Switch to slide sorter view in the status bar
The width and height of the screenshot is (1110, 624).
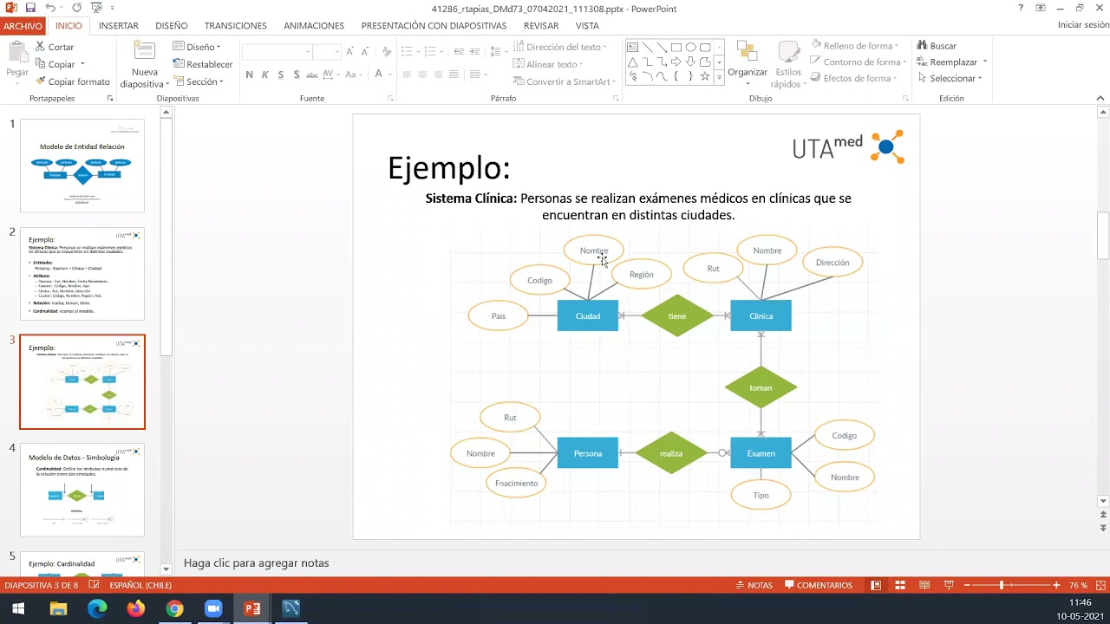900,585
